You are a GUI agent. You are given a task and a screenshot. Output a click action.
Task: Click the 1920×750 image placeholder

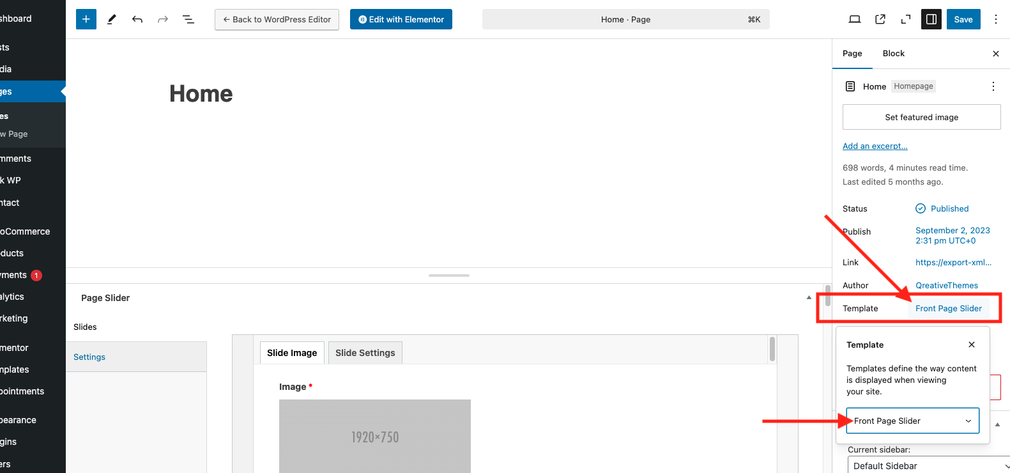(375, 437)
